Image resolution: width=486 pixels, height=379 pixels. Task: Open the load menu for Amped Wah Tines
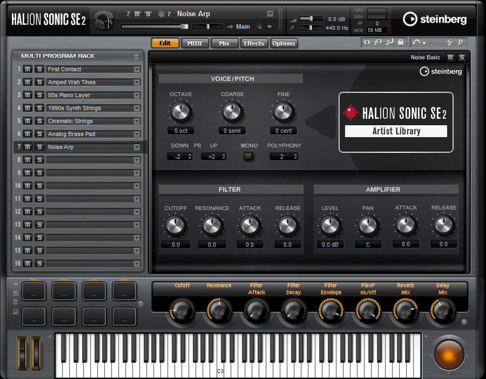click(137, 83)
